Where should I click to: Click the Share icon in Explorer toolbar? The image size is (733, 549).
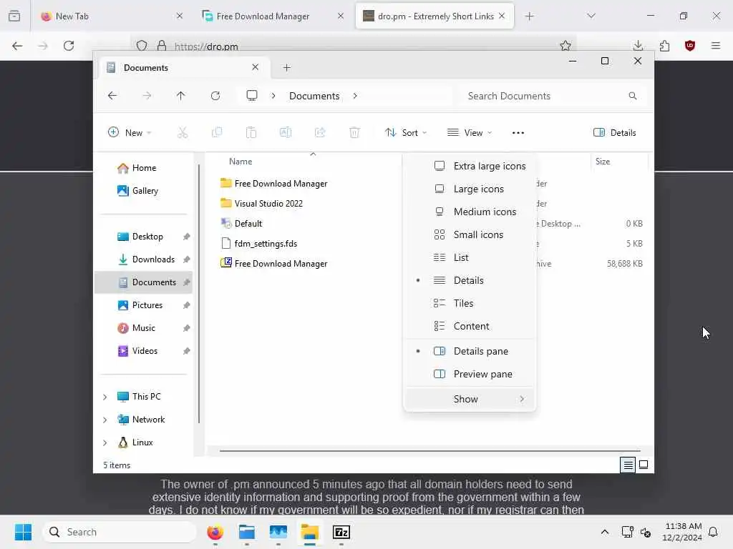point(320,133)
